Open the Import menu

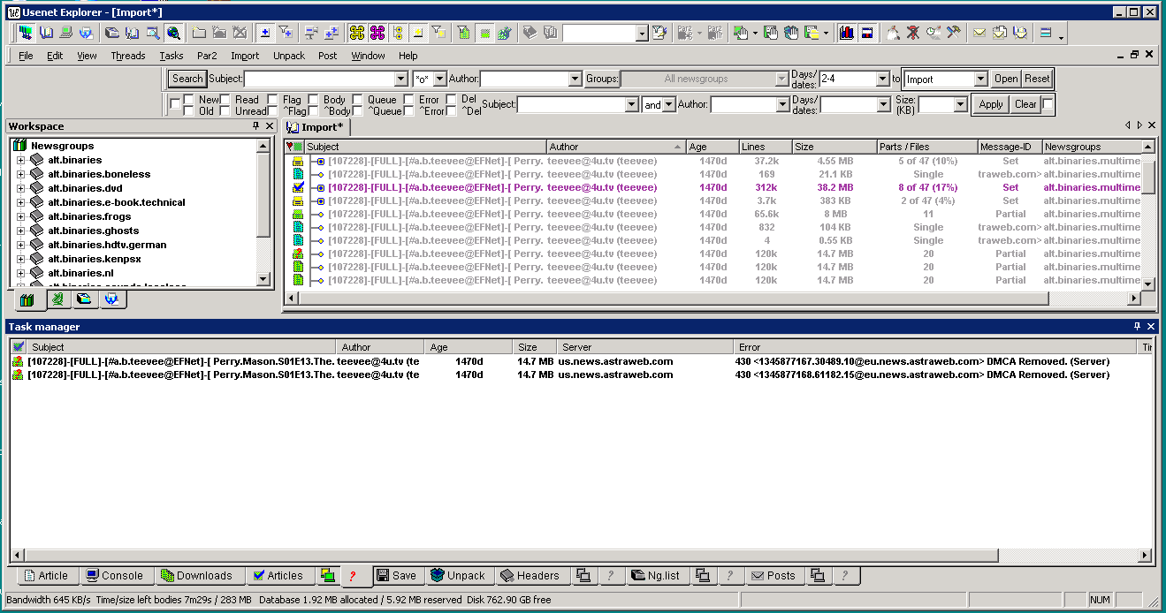coord(245,55)
